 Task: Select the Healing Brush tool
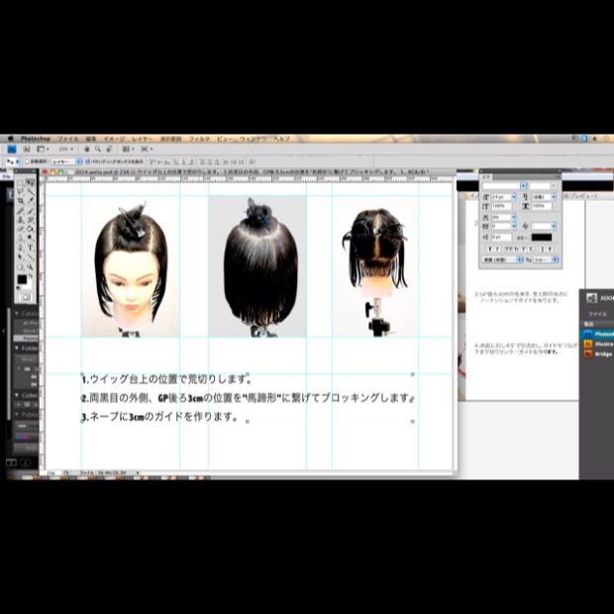[20, 212]
